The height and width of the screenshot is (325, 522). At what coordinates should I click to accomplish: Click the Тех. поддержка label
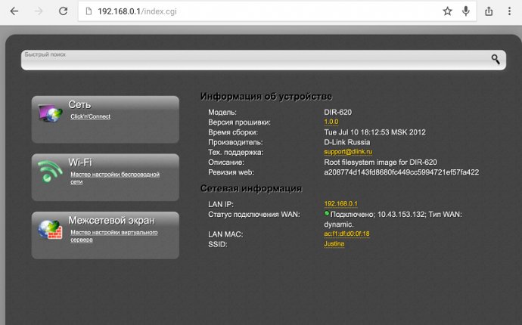(236, 152)
